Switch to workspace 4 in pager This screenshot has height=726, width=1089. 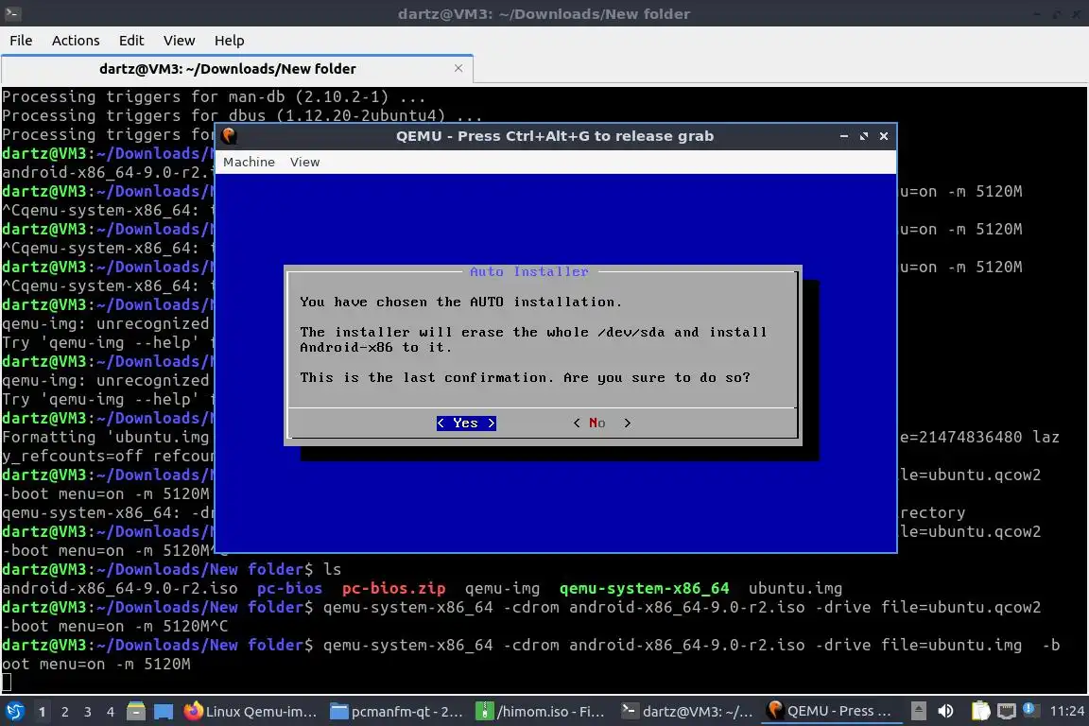click(111, 712)
